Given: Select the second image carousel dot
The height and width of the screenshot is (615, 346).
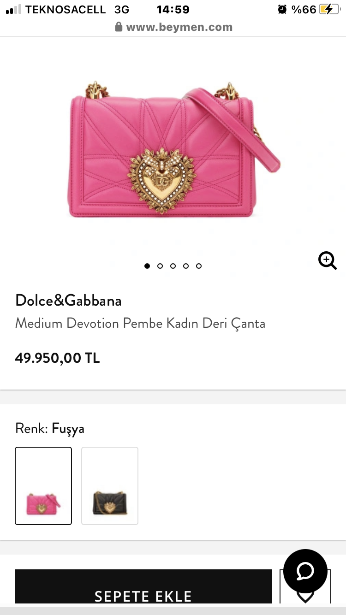Looking at the screenshot, I should (x=160, y=266).
